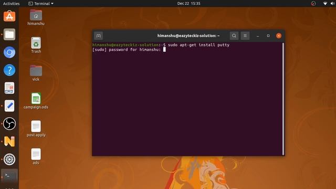Open Settings from the dock

click(x=9, y=160)
